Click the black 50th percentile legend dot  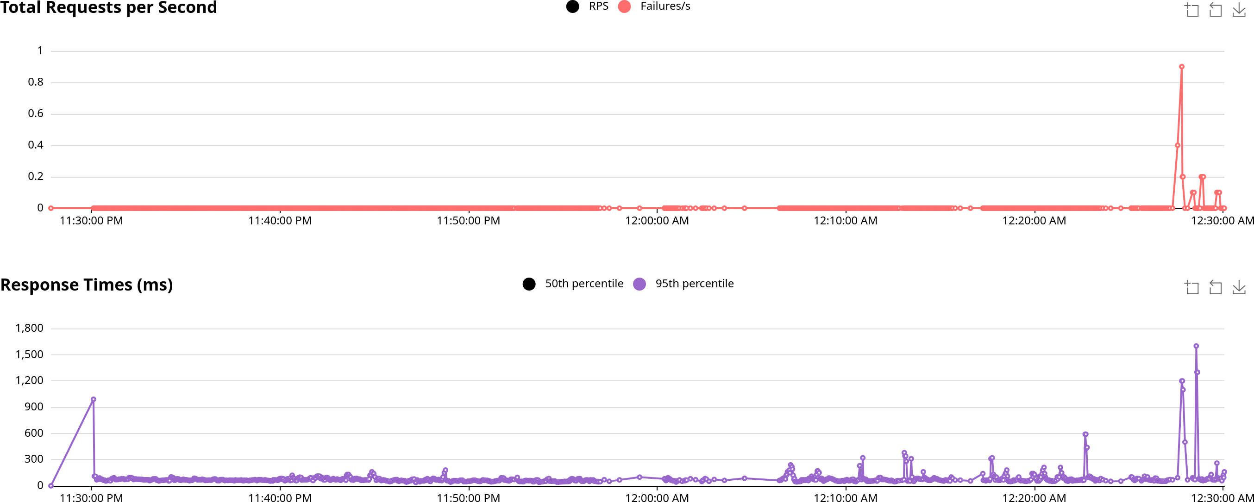point(529,284)
